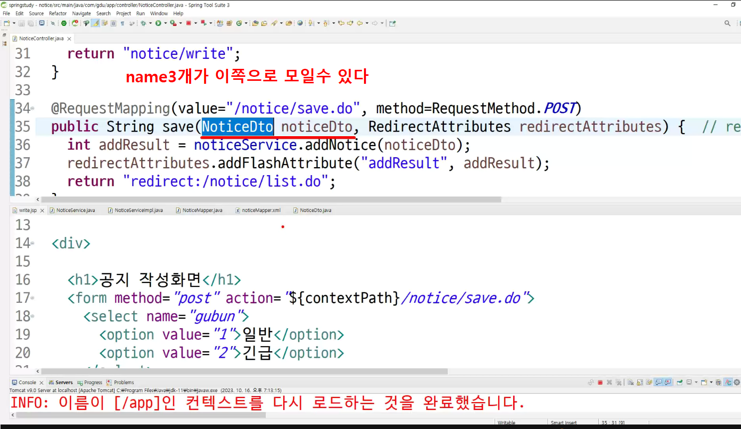Screen dimensions: 741x429
Task: Collapse the form fold marker at line 17
Action: coord(33,298)
